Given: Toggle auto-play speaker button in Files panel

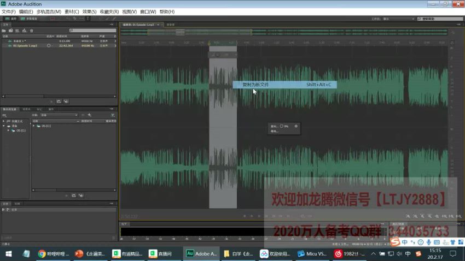Looking at the screenshot, I should point(66,102).
